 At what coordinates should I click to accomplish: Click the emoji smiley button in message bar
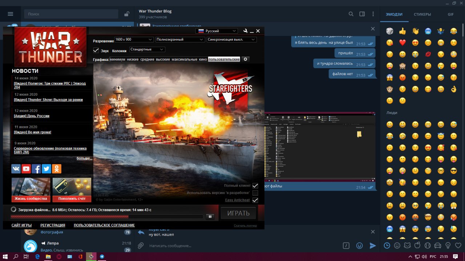pos(359,246)
